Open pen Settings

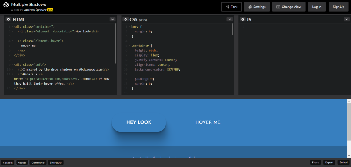pos(257,7)
